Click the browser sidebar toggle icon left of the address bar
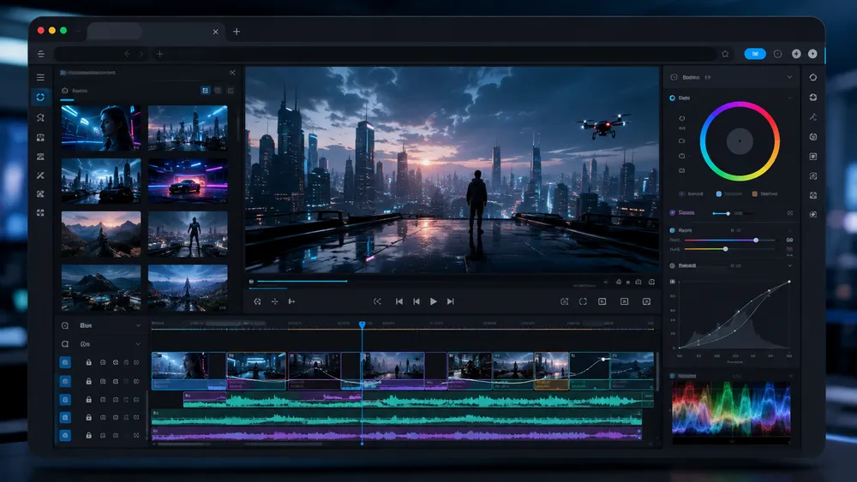857x482 pixels. tap(41, 53)
